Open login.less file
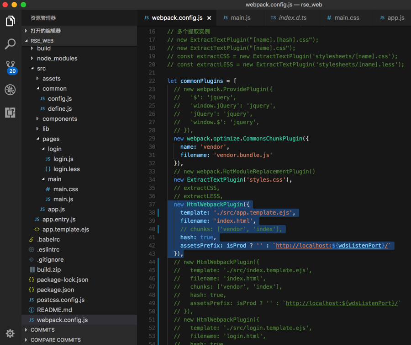This screenshot has width=411, height=345. [x=66, y=169]
